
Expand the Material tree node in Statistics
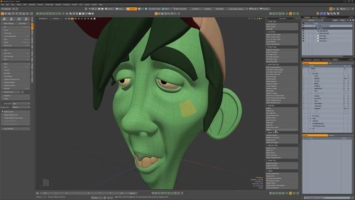tap(311, 121)
